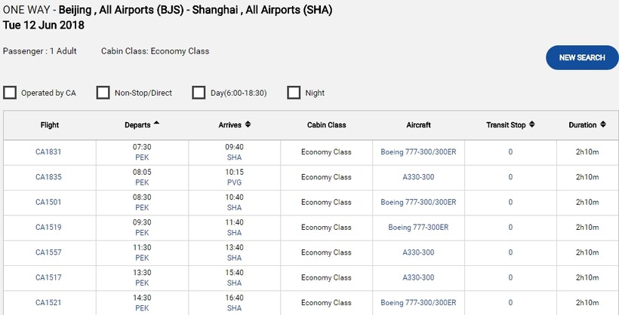
Task: Click sort arrows next to Arrives
Action: point(248,124)
